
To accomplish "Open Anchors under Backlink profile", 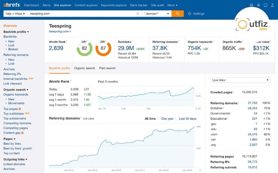I will click(9, 69).
